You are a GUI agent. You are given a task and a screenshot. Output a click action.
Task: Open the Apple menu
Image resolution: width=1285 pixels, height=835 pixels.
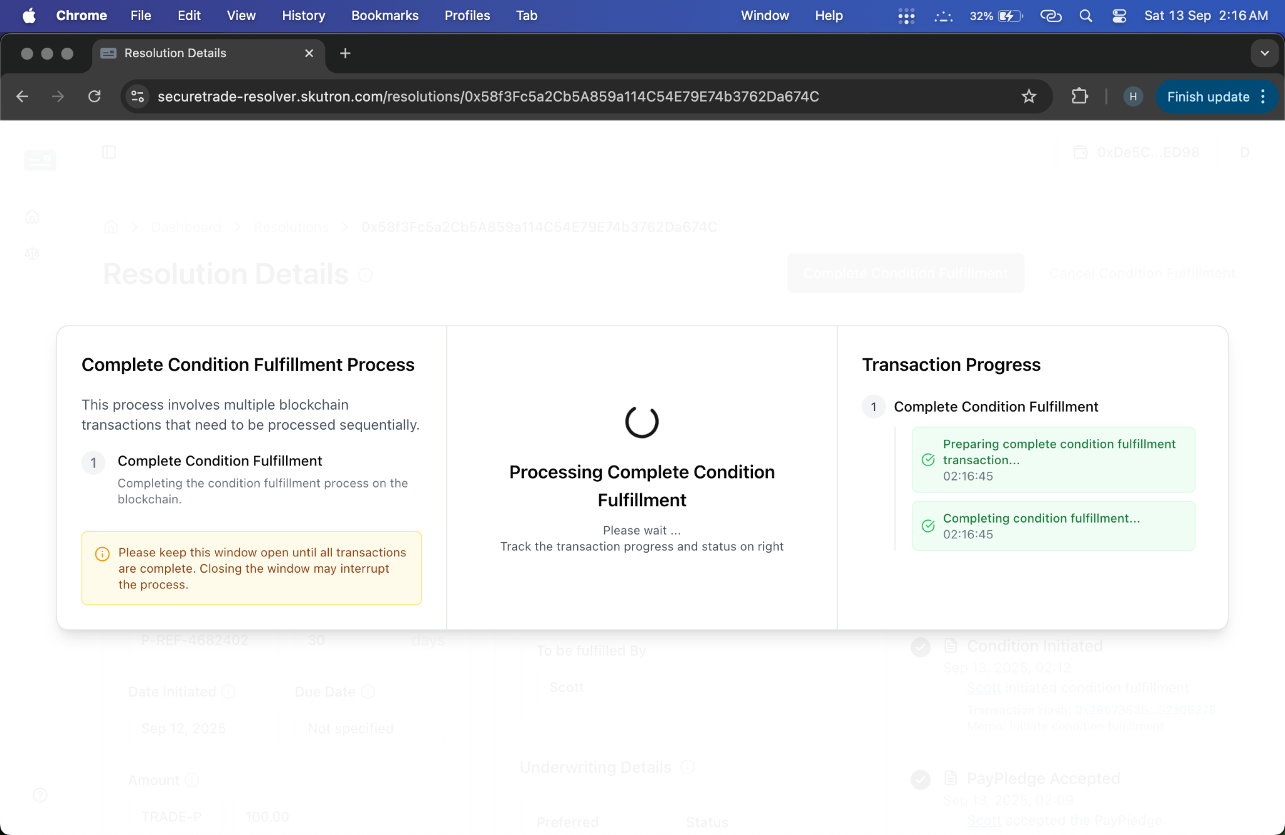coord(29,16)
